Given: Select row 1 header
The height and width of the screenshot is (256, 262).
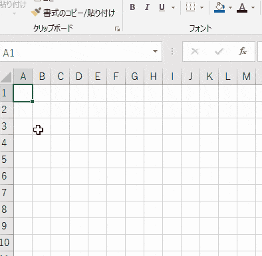Looking at the screenshot, I should 7,93.
